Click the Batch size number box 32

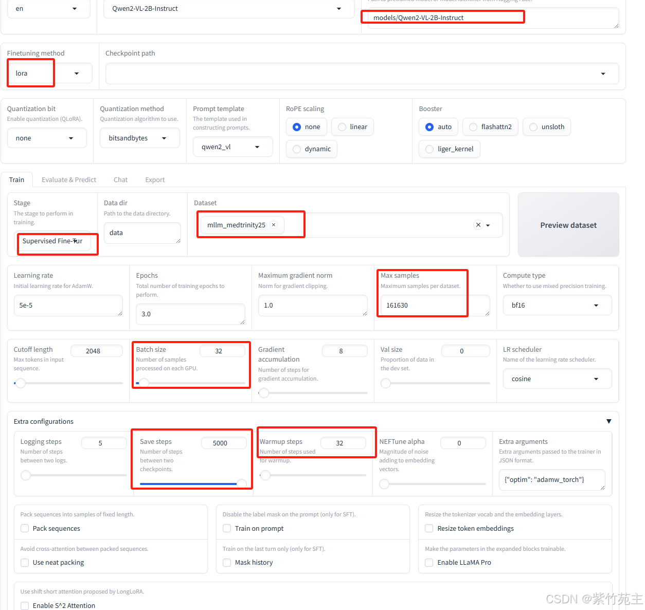click(222, 351)
